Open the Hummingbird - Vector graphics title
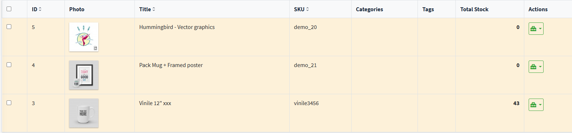 (177, 27)
